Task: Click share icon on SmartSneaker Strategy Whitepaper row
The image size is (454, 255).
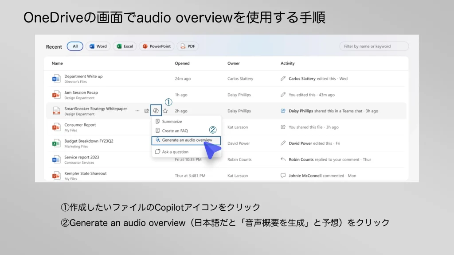Action: point(146,111)
